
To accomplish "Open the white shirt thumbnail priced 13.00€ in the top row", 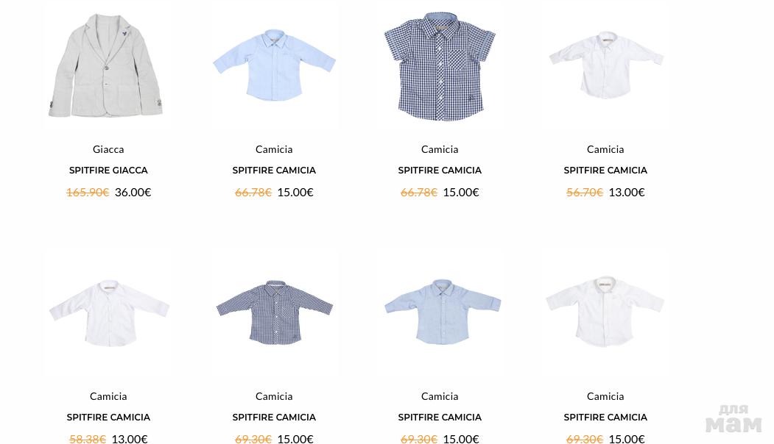I will coord(606,65).
